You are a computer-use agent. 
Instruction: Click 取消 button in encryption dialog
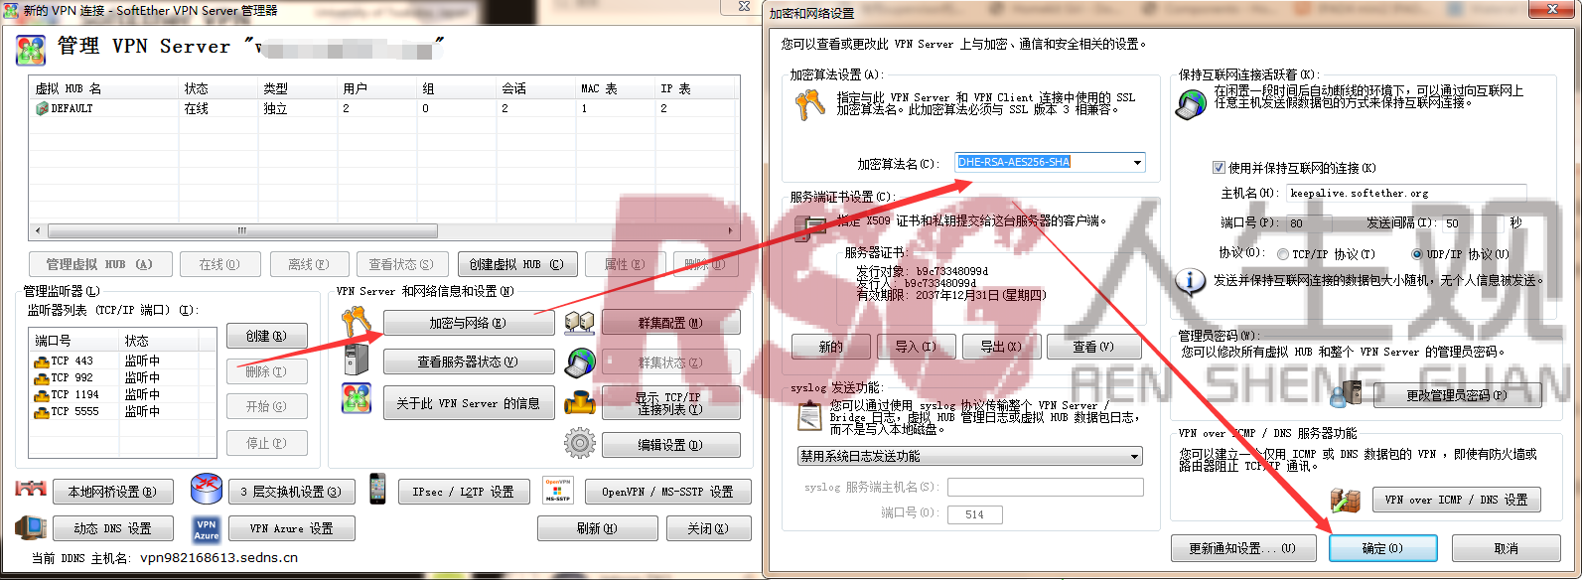tap(1507, 548)
